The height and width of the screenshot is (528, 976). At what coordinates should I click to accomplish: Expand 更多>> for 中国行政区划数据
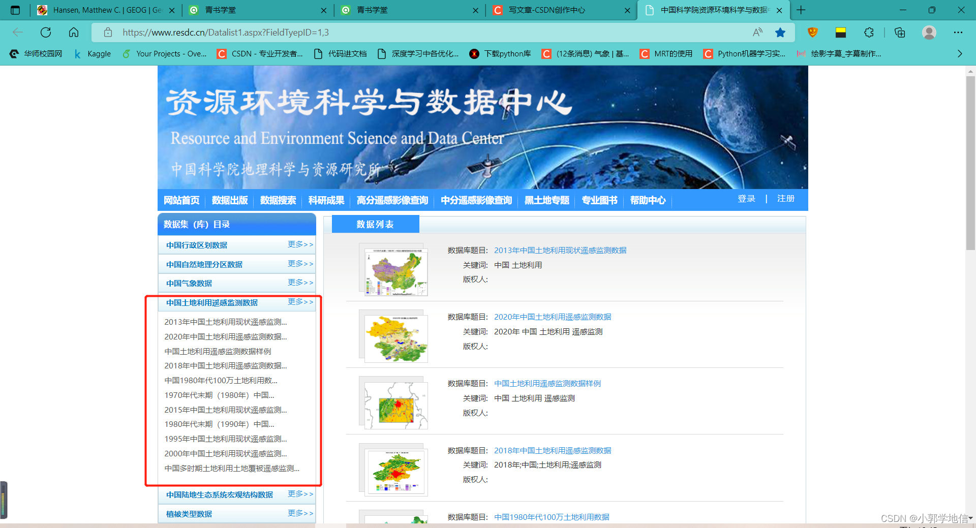tap(300, 244)
